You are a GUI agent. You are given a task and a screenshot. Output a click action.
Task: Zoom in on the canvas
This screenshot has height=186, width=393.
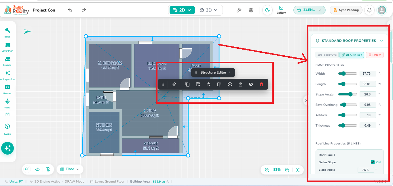pos(287,170)
